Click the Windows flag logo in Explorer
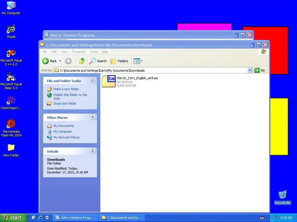297x222 pixels. 263,52
